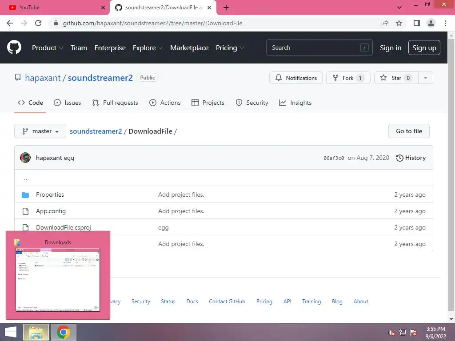Open Contact GitHub footer link

point(227,301)
